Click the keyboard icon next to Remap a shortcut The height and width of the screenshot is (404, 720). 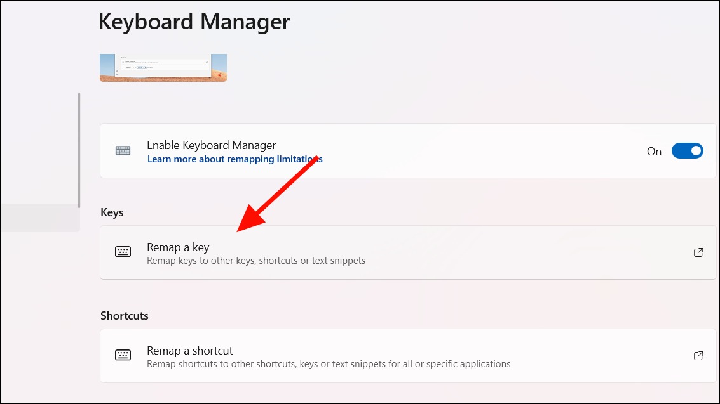(123, 355)
